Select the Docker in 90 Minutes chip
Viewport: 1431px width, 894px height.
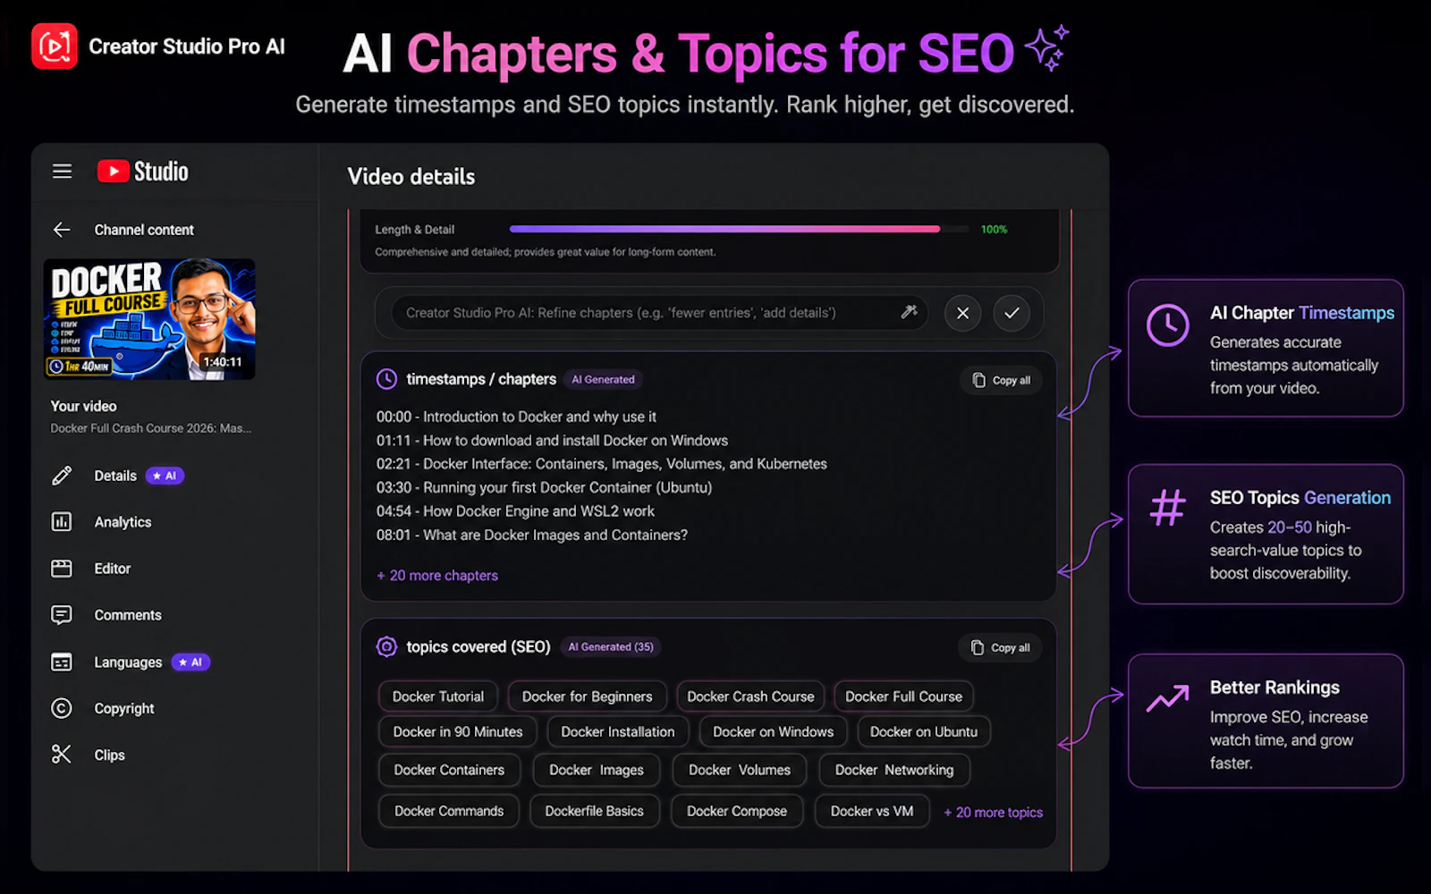[458, 731]
